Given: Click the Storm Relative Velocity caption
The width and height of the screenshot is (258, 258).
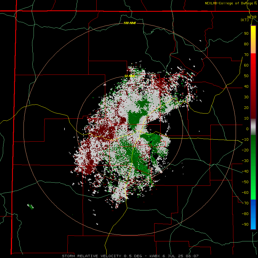Looking at the screenshot, I should [x=130, y=256].
